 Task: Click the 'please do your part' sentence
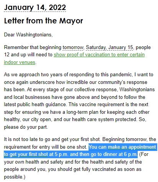(26, 127)
